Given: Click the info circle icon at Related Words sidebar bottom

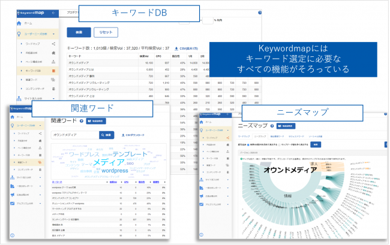Looking at the screenshot, I should 12,235.
